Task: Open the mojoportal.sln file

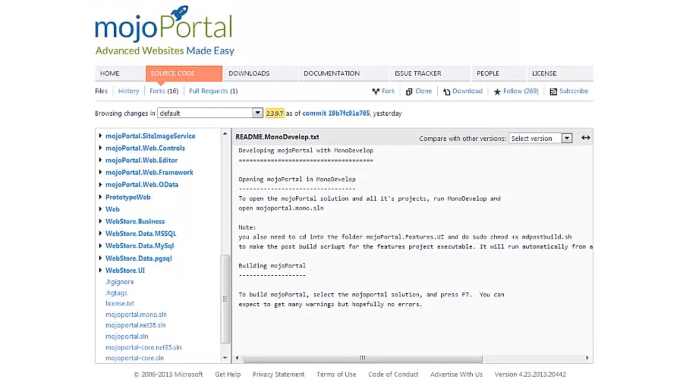Action: tap(127, 337)
